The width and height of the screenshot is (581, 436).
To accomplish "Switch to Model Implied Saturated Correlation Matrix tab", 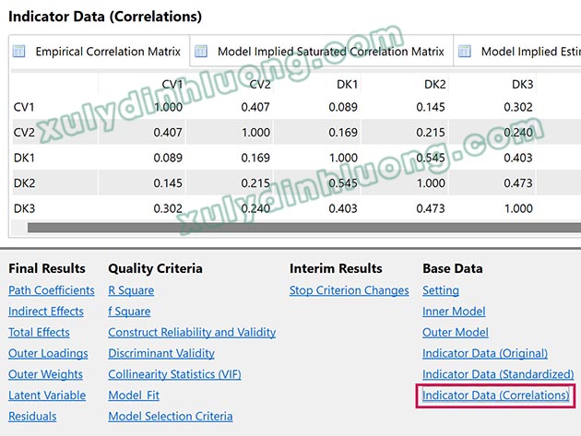I will [321, 51].
